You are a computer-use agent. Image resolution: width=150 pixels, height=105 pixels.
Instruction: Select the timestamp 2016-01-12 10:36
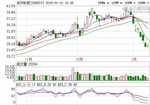pos(59,3)
